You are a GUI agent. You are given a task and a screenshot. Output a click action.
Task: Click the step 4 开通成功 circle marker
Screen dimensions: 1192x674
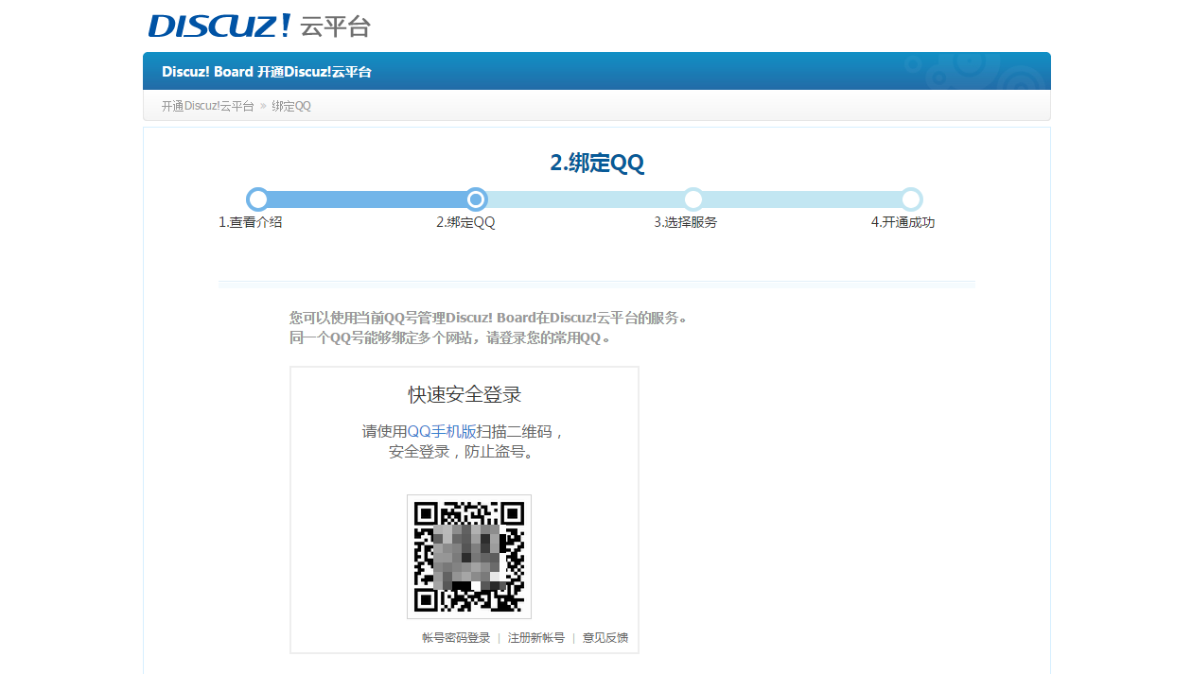(911, 199)
